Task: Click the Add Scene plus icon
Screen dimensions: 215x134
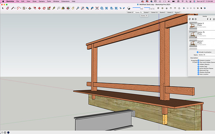Action: tap(193, 19)
